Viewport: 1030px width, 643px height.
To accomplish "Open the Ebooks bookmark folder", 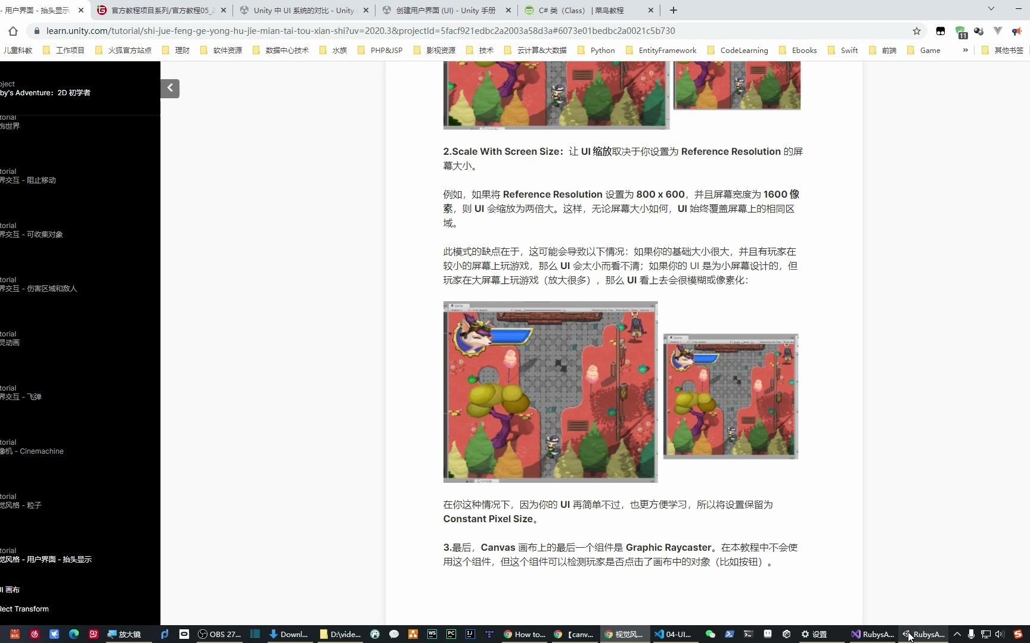I will 798,51.
